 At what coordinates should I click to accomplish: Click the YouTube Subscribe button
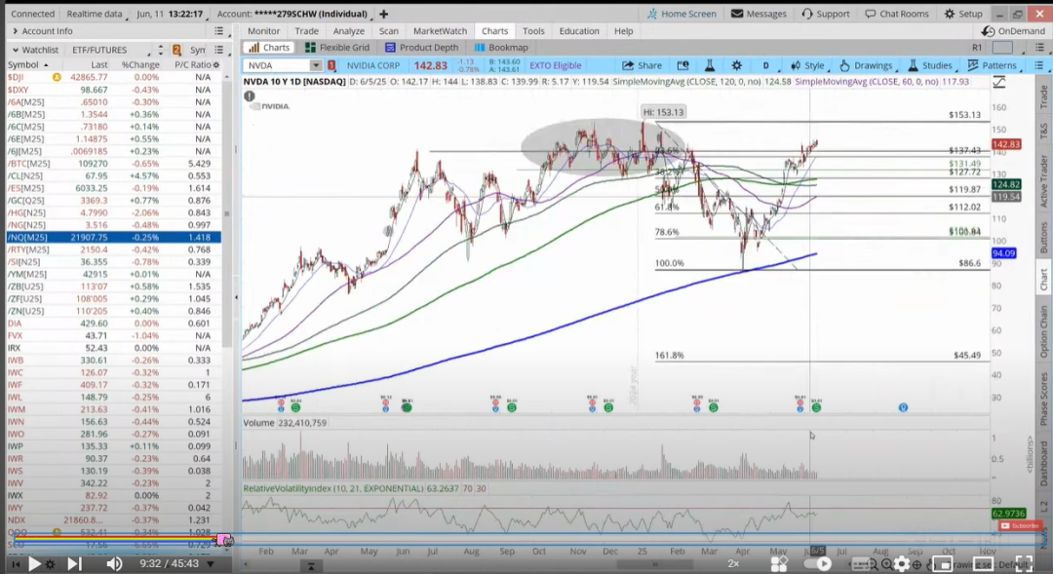(1020, 525)
